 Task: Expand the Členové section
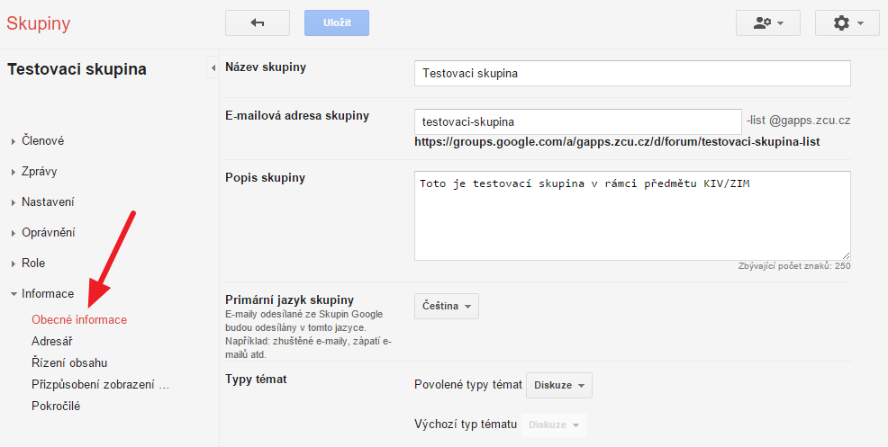click(42, 141)
